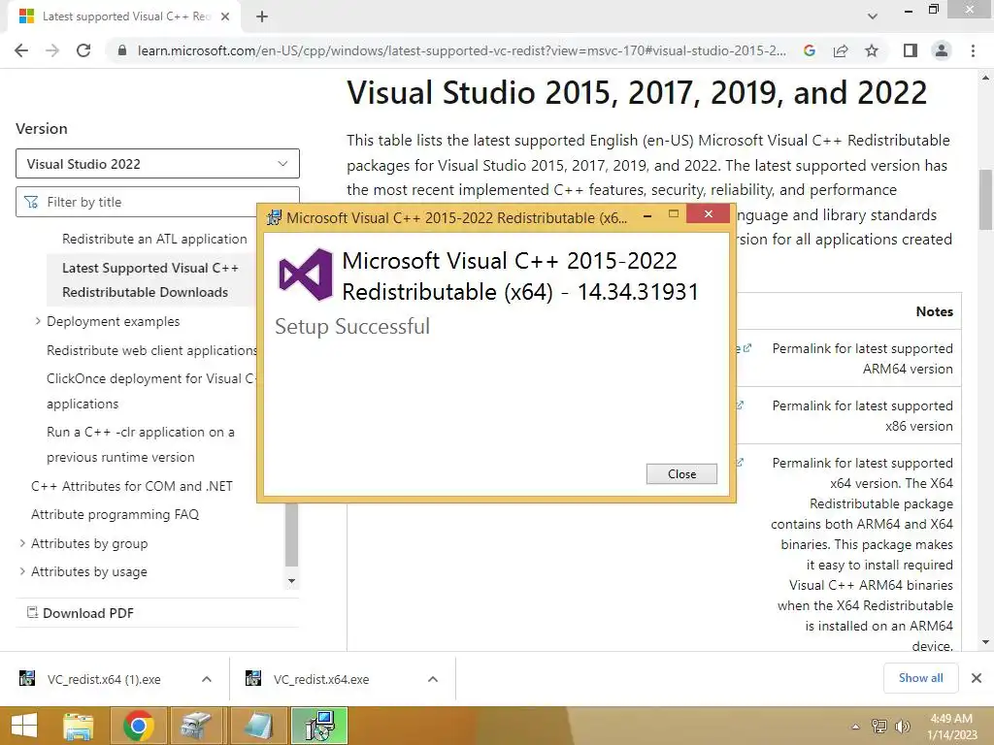Close setup dialog with red X
The height and width of the screenshot is (745, 994).
click(708, 214)
